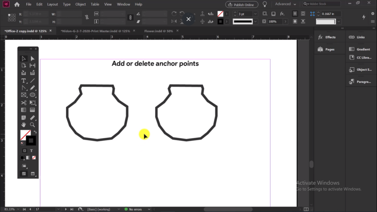
Task: Select the Gradient Swatch tool
Action: click(24, 110)
